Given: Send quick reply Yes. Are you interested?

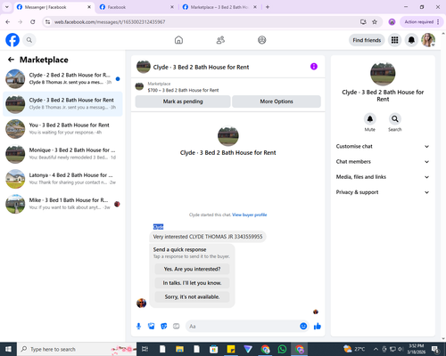Looking at the screenshot, I should 192,269.
